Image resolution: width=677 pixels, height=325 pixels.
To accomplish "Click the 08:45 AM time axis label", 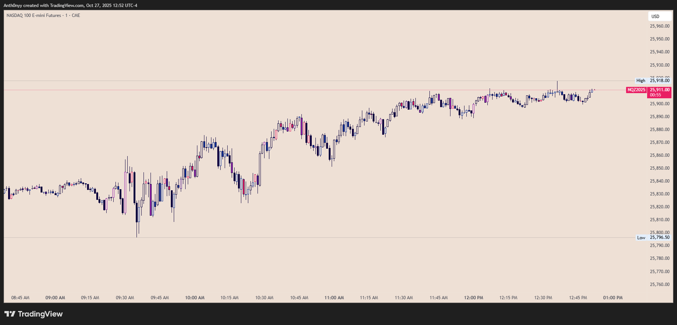I will tap(20, 298).
